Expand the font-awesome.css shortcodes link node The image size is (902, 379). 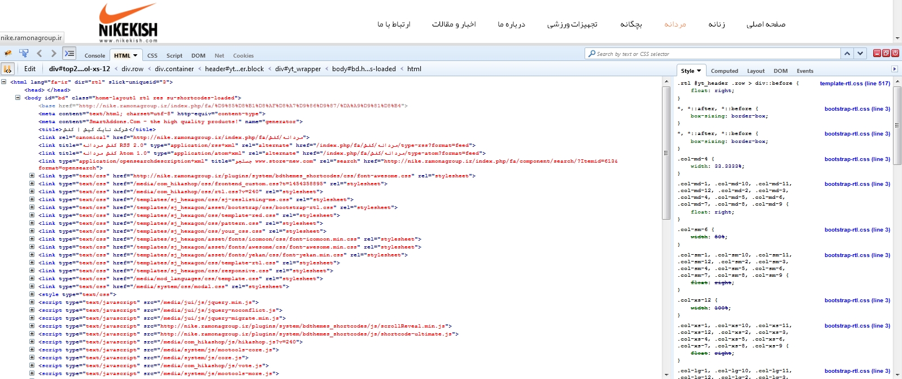coord(32,176)
